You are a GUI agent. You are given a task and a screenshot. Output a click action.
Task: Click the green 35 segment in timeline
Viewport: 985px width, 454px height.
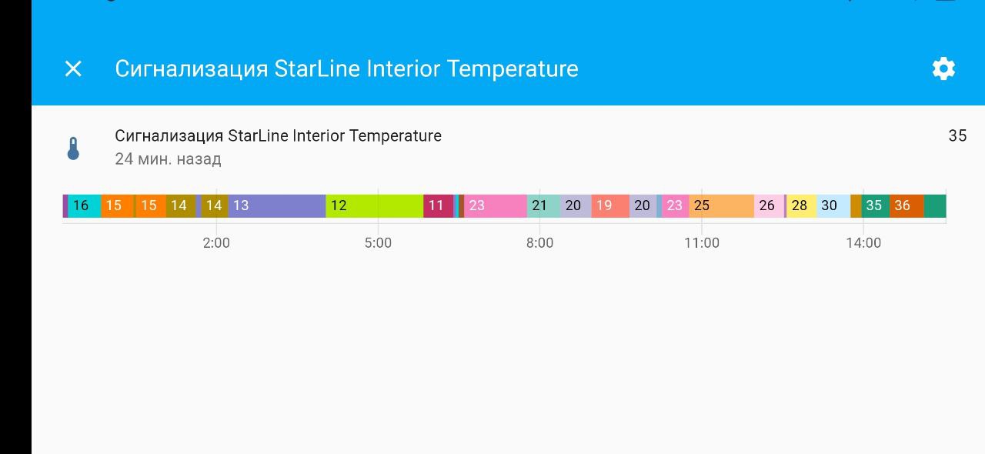(x=875, y=205)
